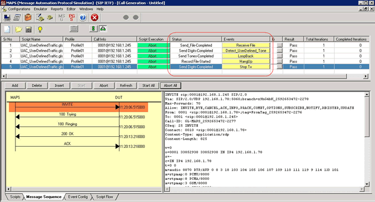Open LoopBack event dropdown in row 3

point(246,56)
